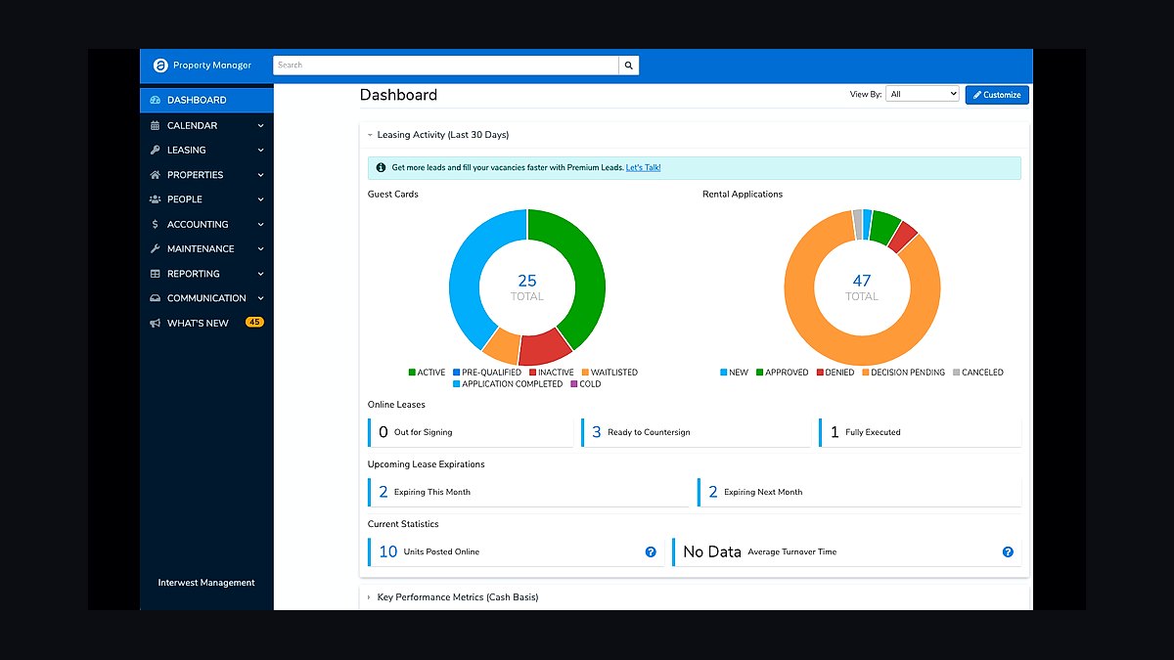
Task: Open Expiring This Month card
Action: [529, 492]
